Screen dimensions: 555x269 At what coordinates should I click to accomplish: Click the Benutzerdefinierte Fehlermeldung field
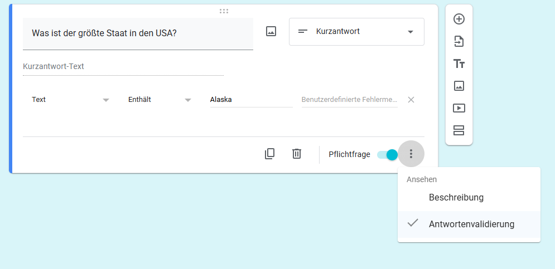coord(349,100)
